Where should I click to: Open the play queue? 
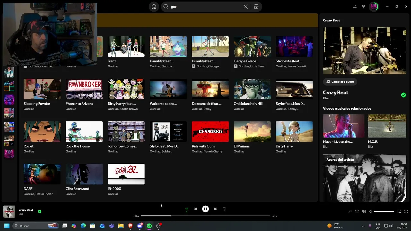pyautogui.click(x=357, y=212)
